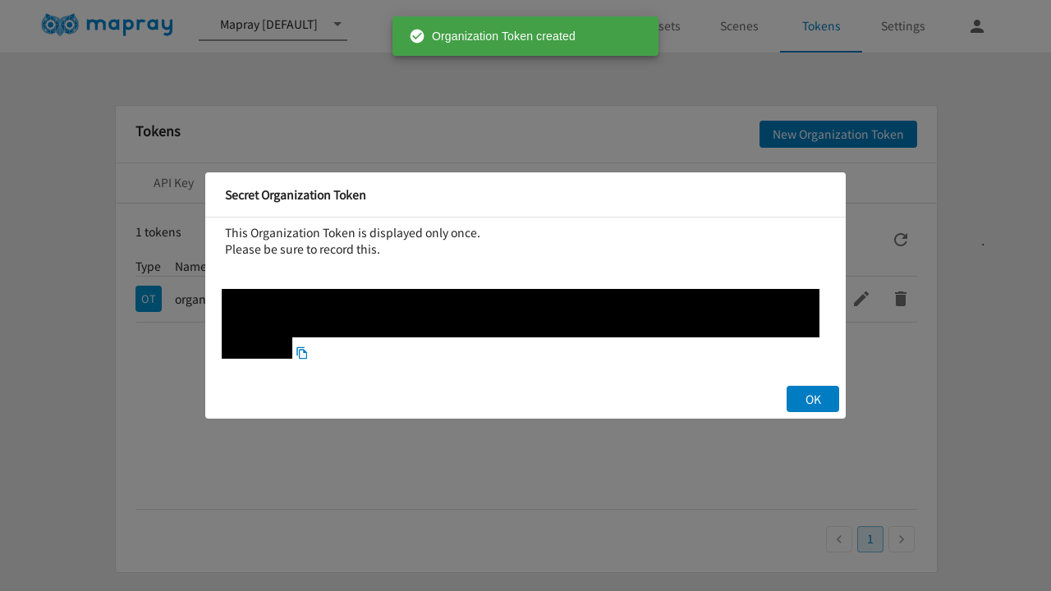Click the Organization Token created notification
Viewport: 1051px width, 591px height.
click(525, 36)
